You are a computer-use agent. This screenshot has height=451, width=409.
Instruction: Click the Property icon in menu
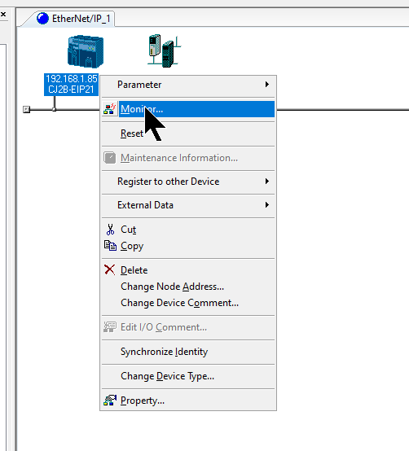coord(110,400)
